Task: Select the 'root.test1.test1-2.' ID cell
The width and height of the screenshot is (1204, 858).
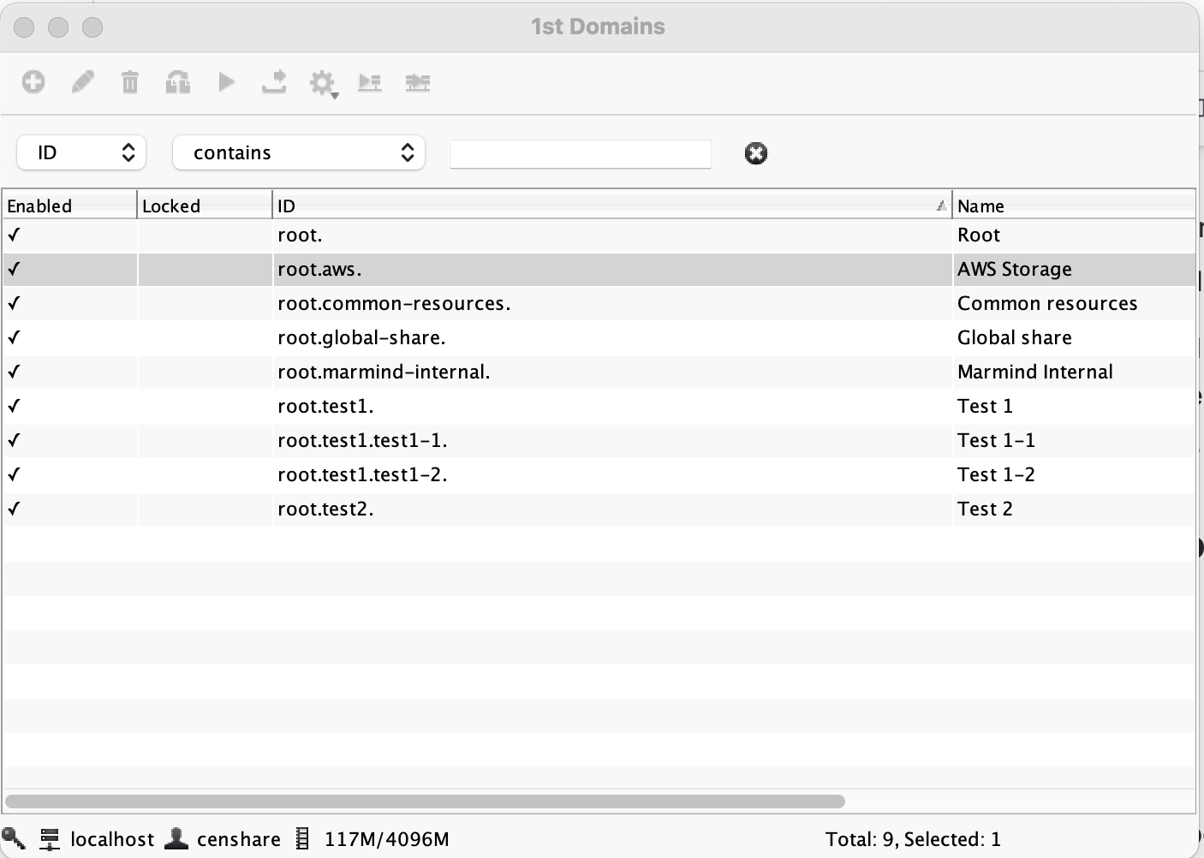Action: 612,474
